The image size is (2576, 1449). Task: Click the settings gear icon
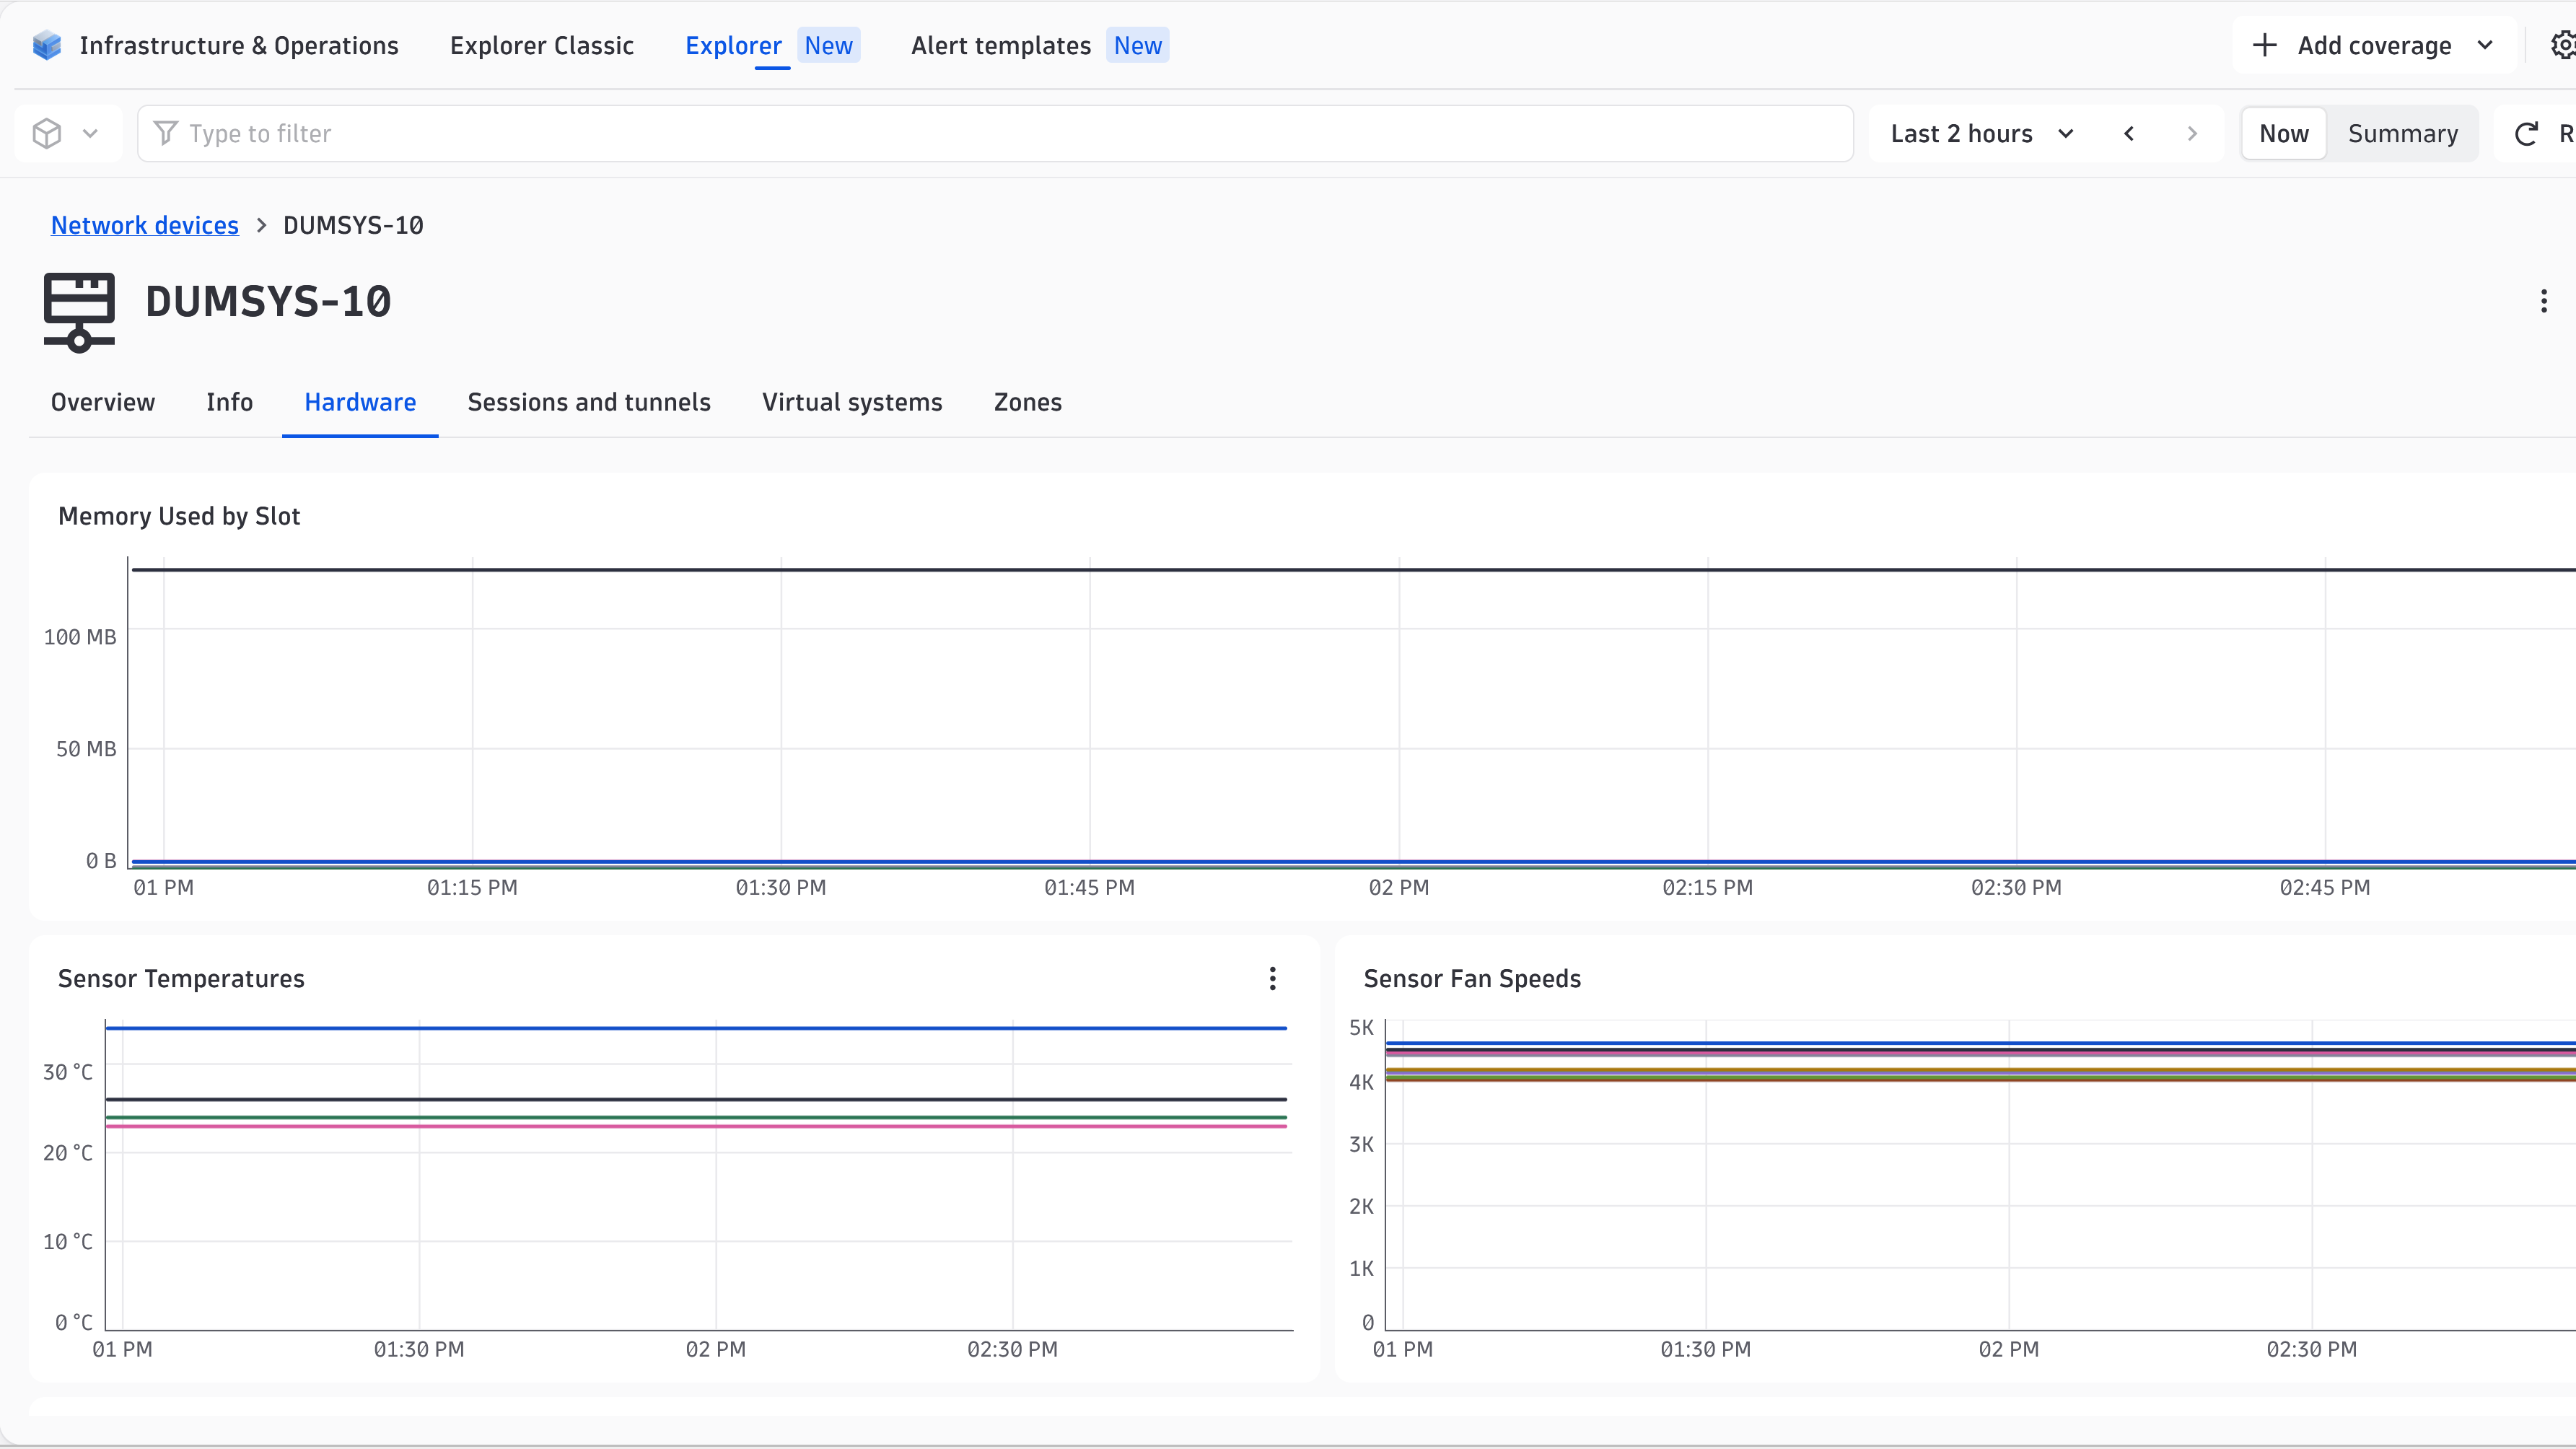pyautogui.click(x=2563, y=45)
